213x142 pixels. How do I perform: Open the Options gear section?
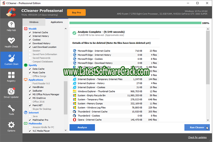11,127
